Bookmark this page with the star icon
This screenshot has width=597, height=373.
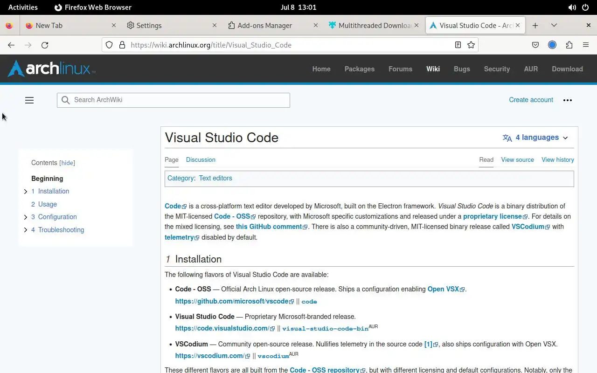(471, 45)
